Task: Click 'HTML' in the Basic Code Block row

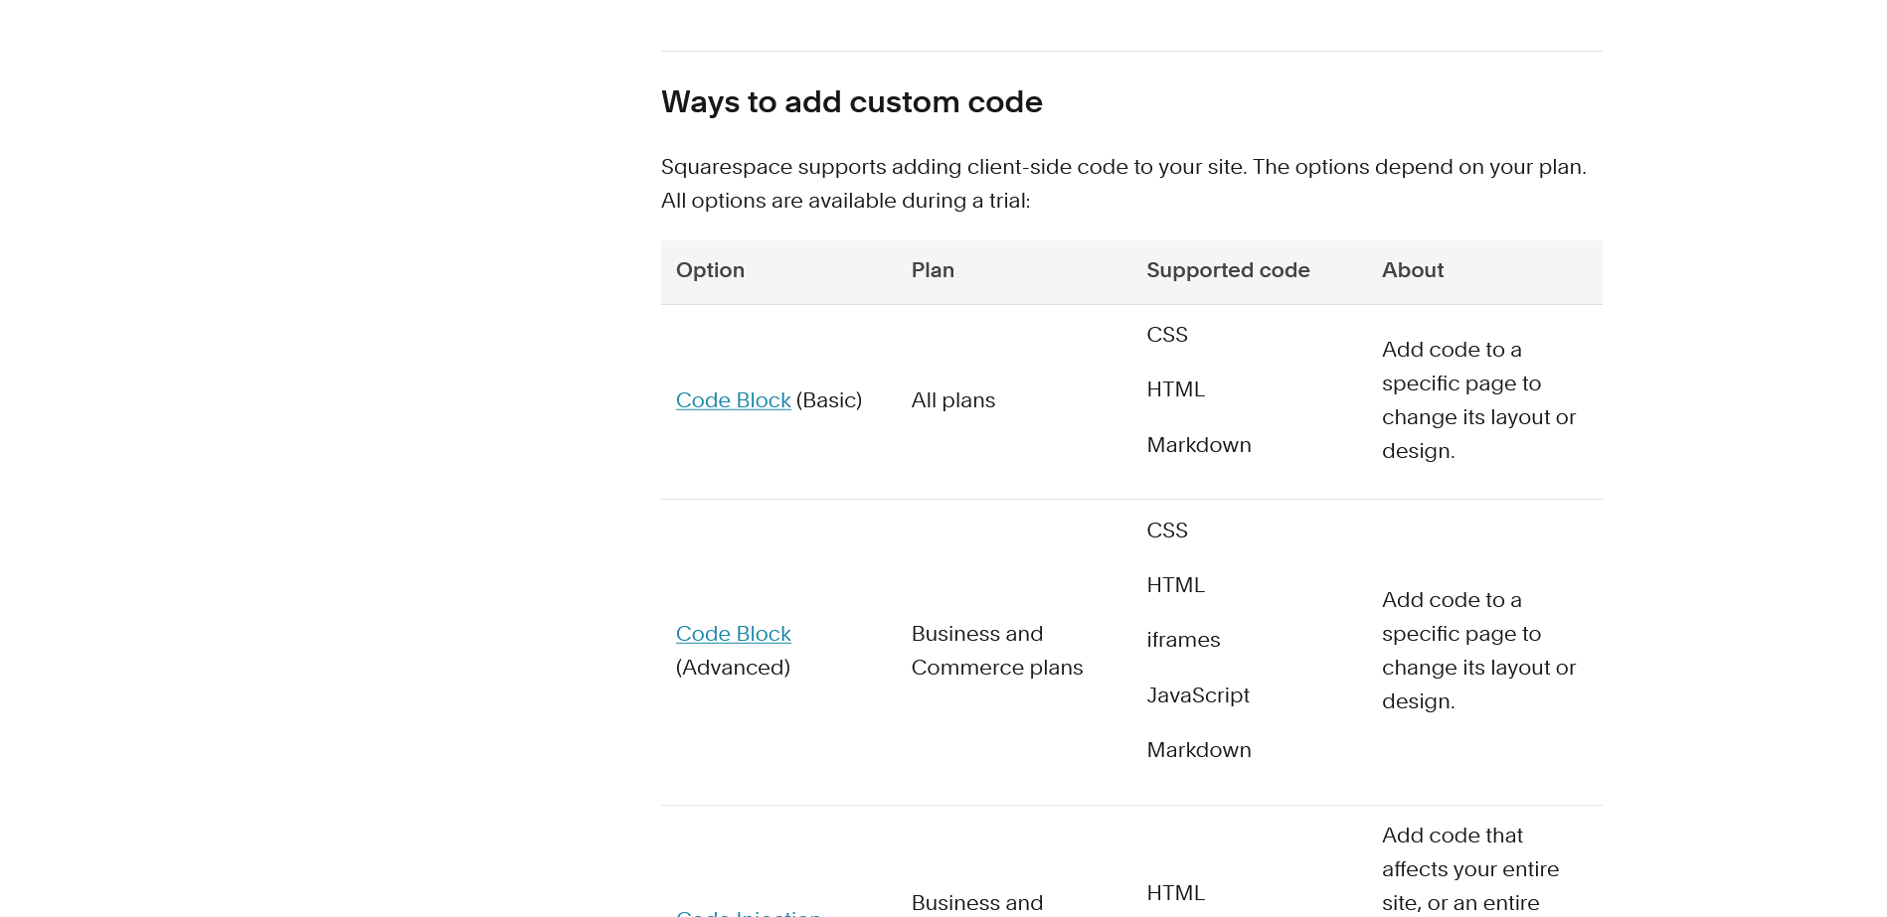Action: [x=1175, y=389]
